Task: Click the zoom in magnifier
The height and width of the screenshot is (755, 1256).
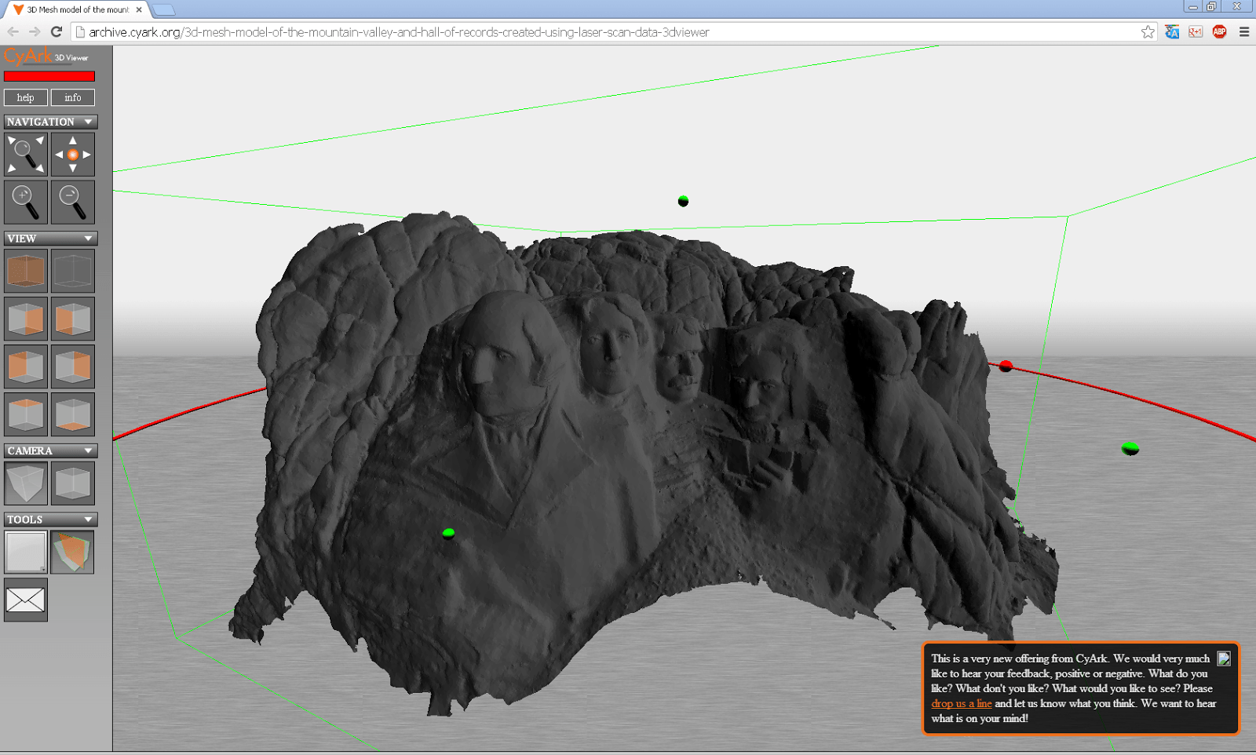Action: coord(26,202)
